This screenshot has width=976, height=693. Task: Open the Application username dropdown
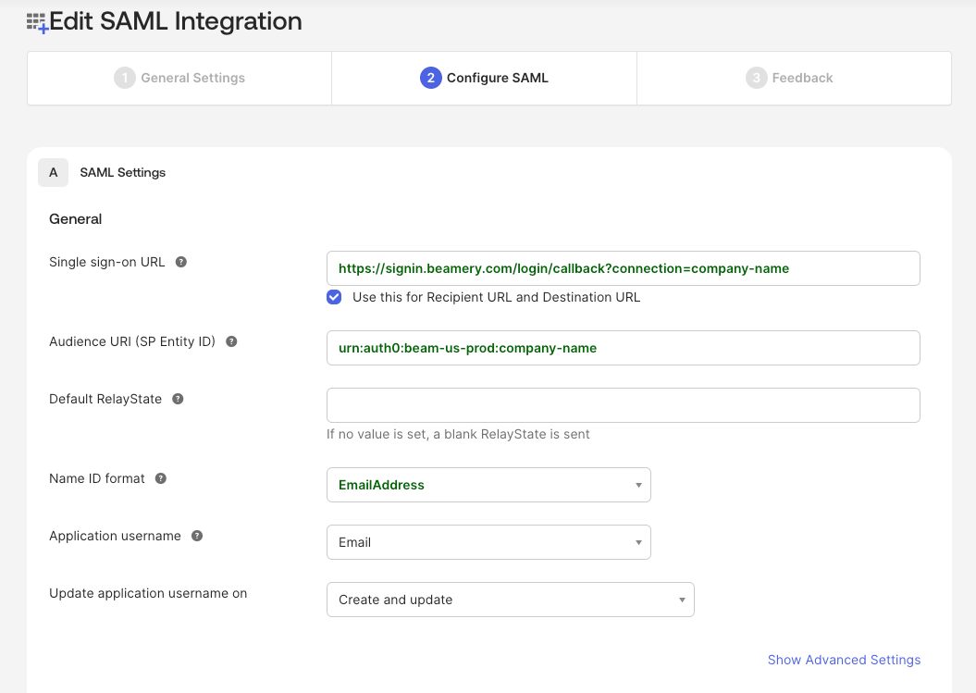click(488, 542)
